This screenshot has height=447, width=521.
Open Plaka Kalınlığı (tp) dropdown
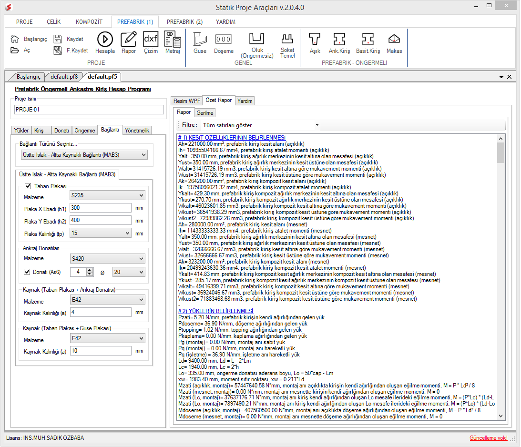pyautogui.click(x=101, y=233)
